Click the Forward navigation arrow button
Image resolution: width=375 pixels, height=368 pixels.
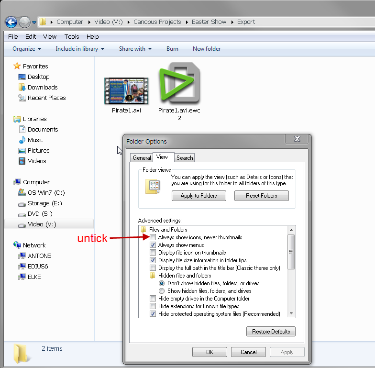(x=24, y=22)
